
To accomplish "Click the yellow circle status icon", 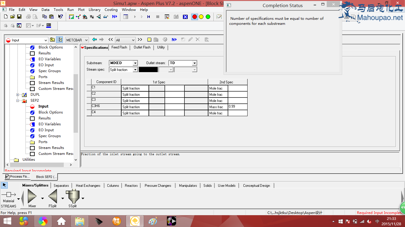I will click(x=201, y=17).
